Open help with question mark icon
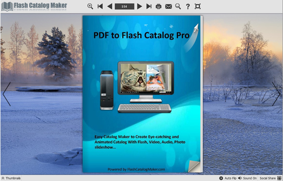The height and width of the screenshot is (181, 283). tap(188, 6)
